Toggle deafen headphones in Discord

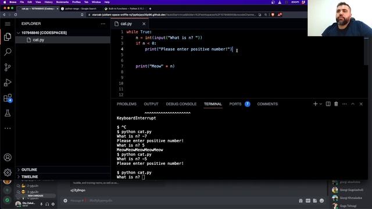(x=47, y=204)
